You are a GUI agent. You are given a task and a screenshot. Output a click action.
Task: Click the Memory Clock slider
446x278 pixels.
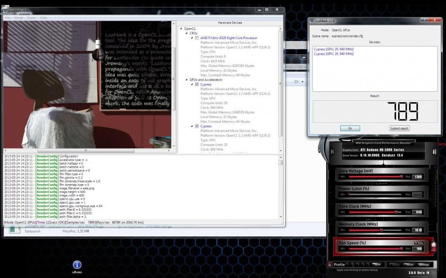375,230
